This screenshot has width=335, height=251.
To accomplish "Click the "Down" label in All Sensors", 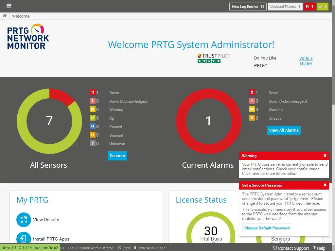I will (114, 93).
